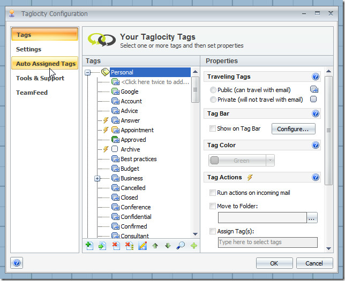Open help for Tag Actions section
The height and width of the screenshot is (281, 345).
316,177
